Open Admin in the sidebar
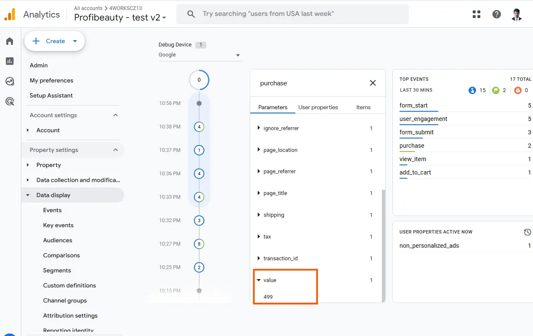 tap(38, 65)
